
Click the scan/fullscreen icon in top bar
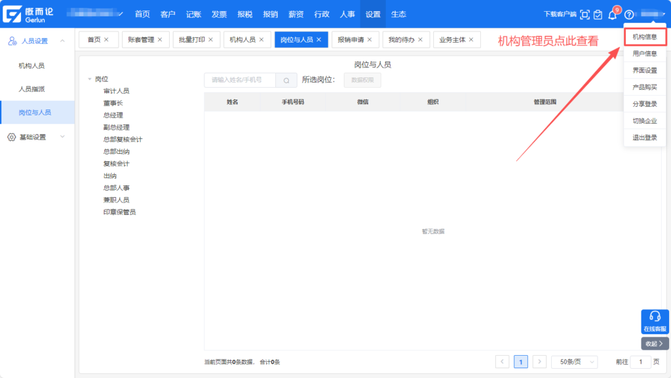point(585,14)
